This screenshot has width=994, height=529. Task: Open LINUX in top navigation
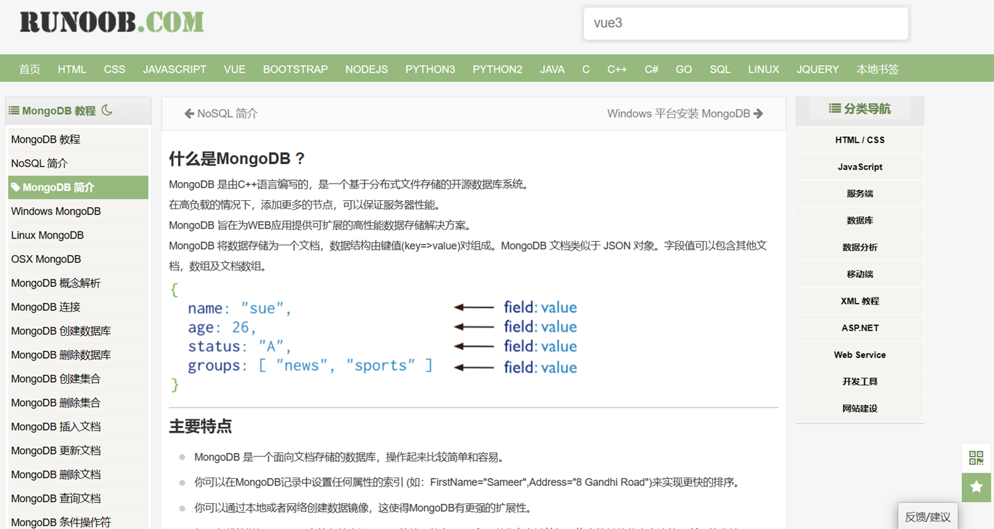(763, 70)
